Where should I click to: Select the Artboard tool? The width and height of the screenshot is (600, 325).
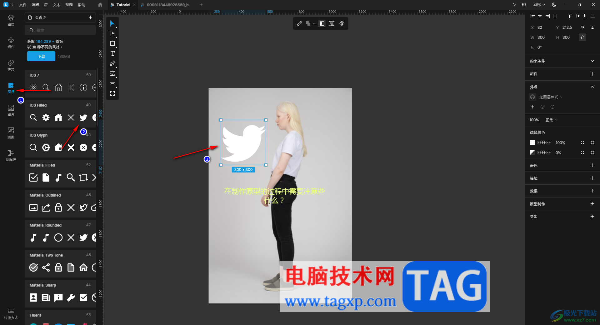click(112, 34)
